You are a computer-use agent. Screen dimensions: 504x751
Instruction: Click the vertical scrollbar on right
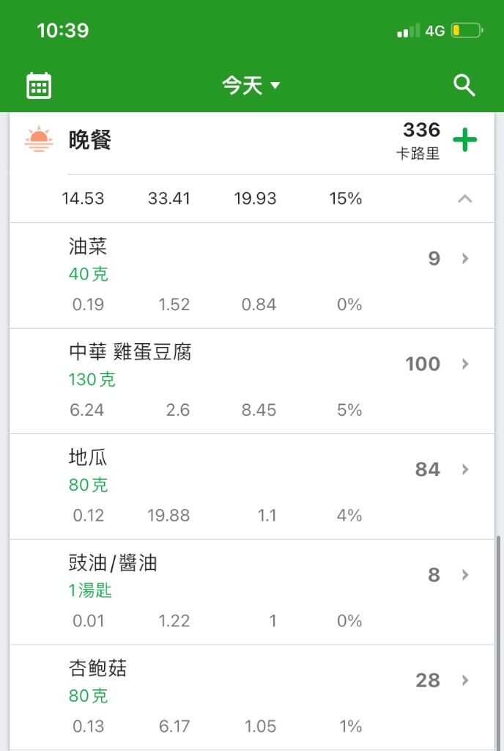[499, 642]
